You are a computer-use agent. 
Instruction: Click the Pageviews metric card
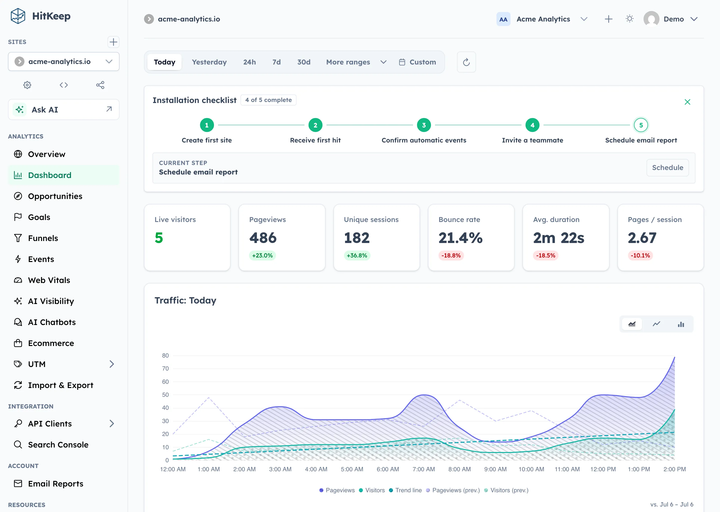pyautogui.click(x=282, y=237)
